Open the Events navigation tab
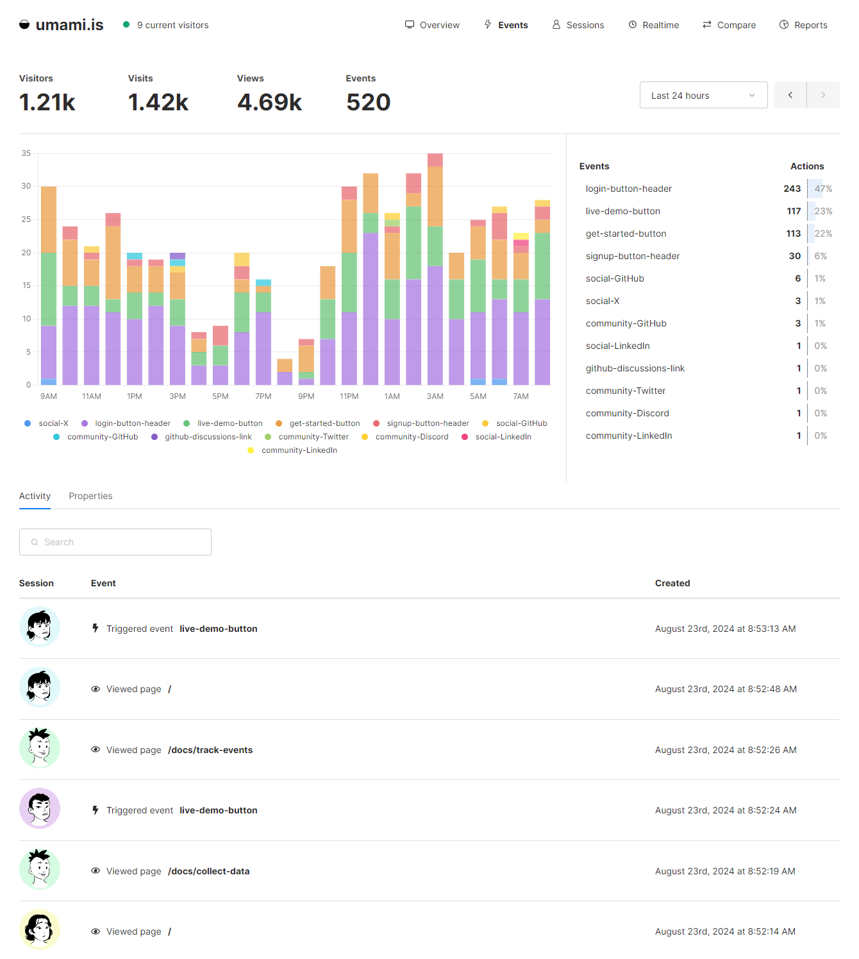 [x=506, y=25]
